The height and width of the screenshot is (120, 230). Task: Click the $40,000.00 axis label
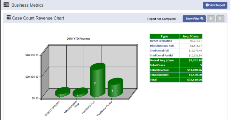tap(32, 55)
